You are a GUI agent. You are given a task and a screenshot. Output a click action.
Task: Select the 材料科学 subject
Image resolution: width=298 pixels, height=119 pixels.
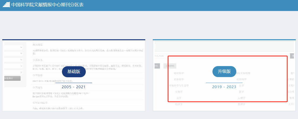(x=241, y=79)
